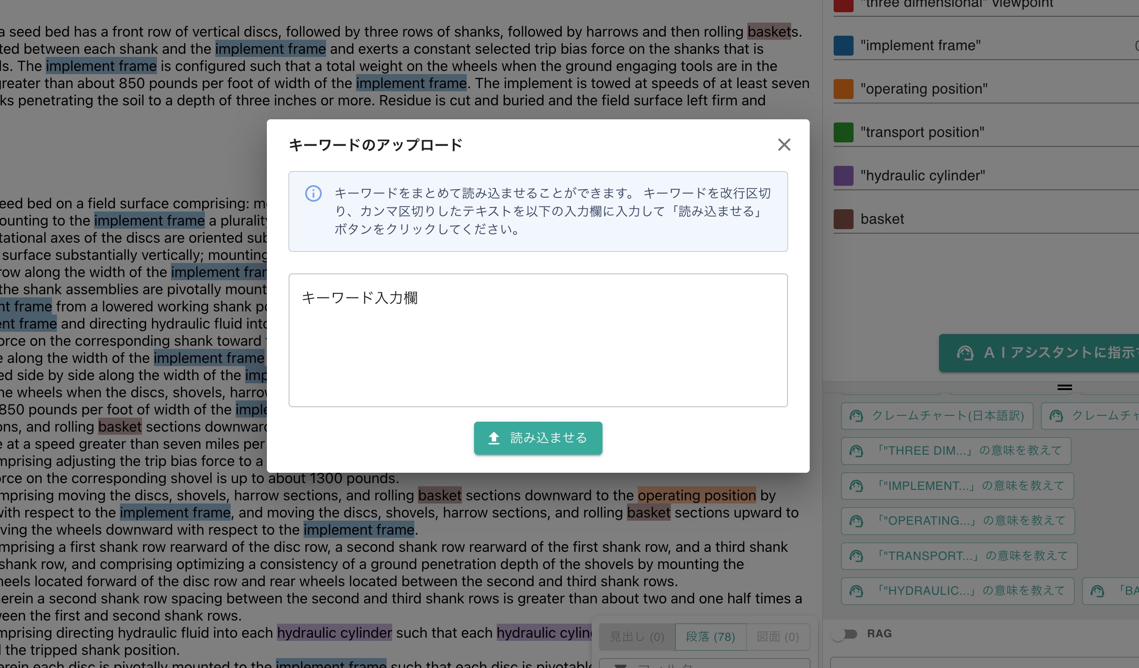Switch to the 段落 (78) tab
1139x668 pixels.
coord(710,637)
